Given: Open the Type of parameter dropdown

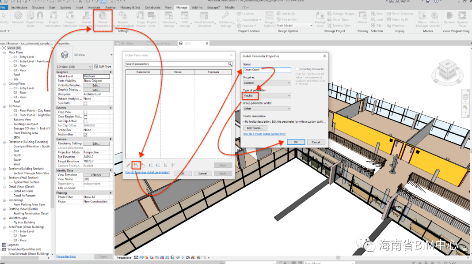Looking at the screenshot, I should pyautogui.click(x=267, y=95).
